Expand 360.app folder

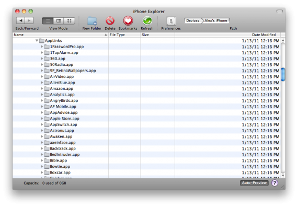pyautogui.click(x=42, y=59)
